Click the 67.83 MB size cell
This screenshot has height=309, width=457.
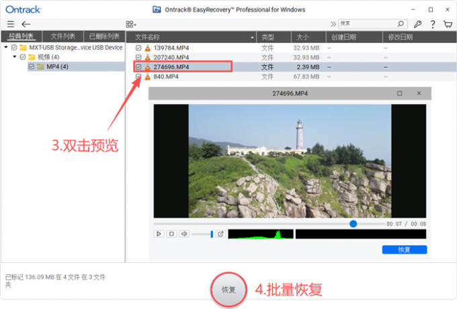click(306, 77)
